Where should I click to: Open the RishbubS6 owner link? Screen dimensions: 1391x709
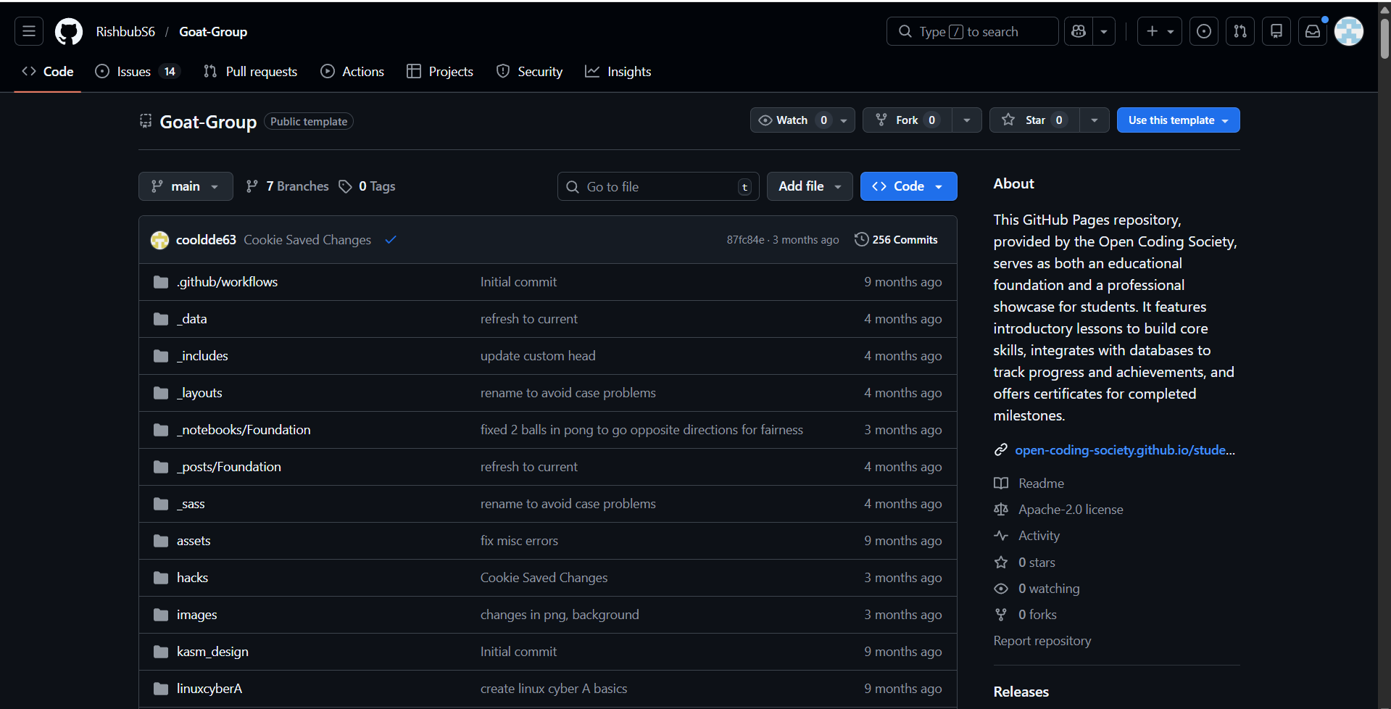point(125,31)
